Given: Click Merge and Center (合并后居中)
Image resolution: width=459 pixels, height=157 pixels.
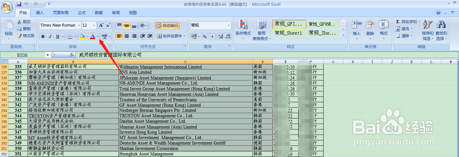Looking at the screenshot, I should (x=170, y=36).
